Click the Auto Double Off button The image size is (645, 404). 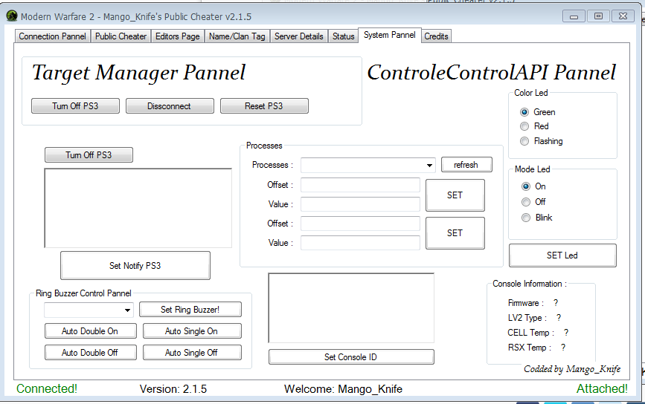[x=90, y=353]
